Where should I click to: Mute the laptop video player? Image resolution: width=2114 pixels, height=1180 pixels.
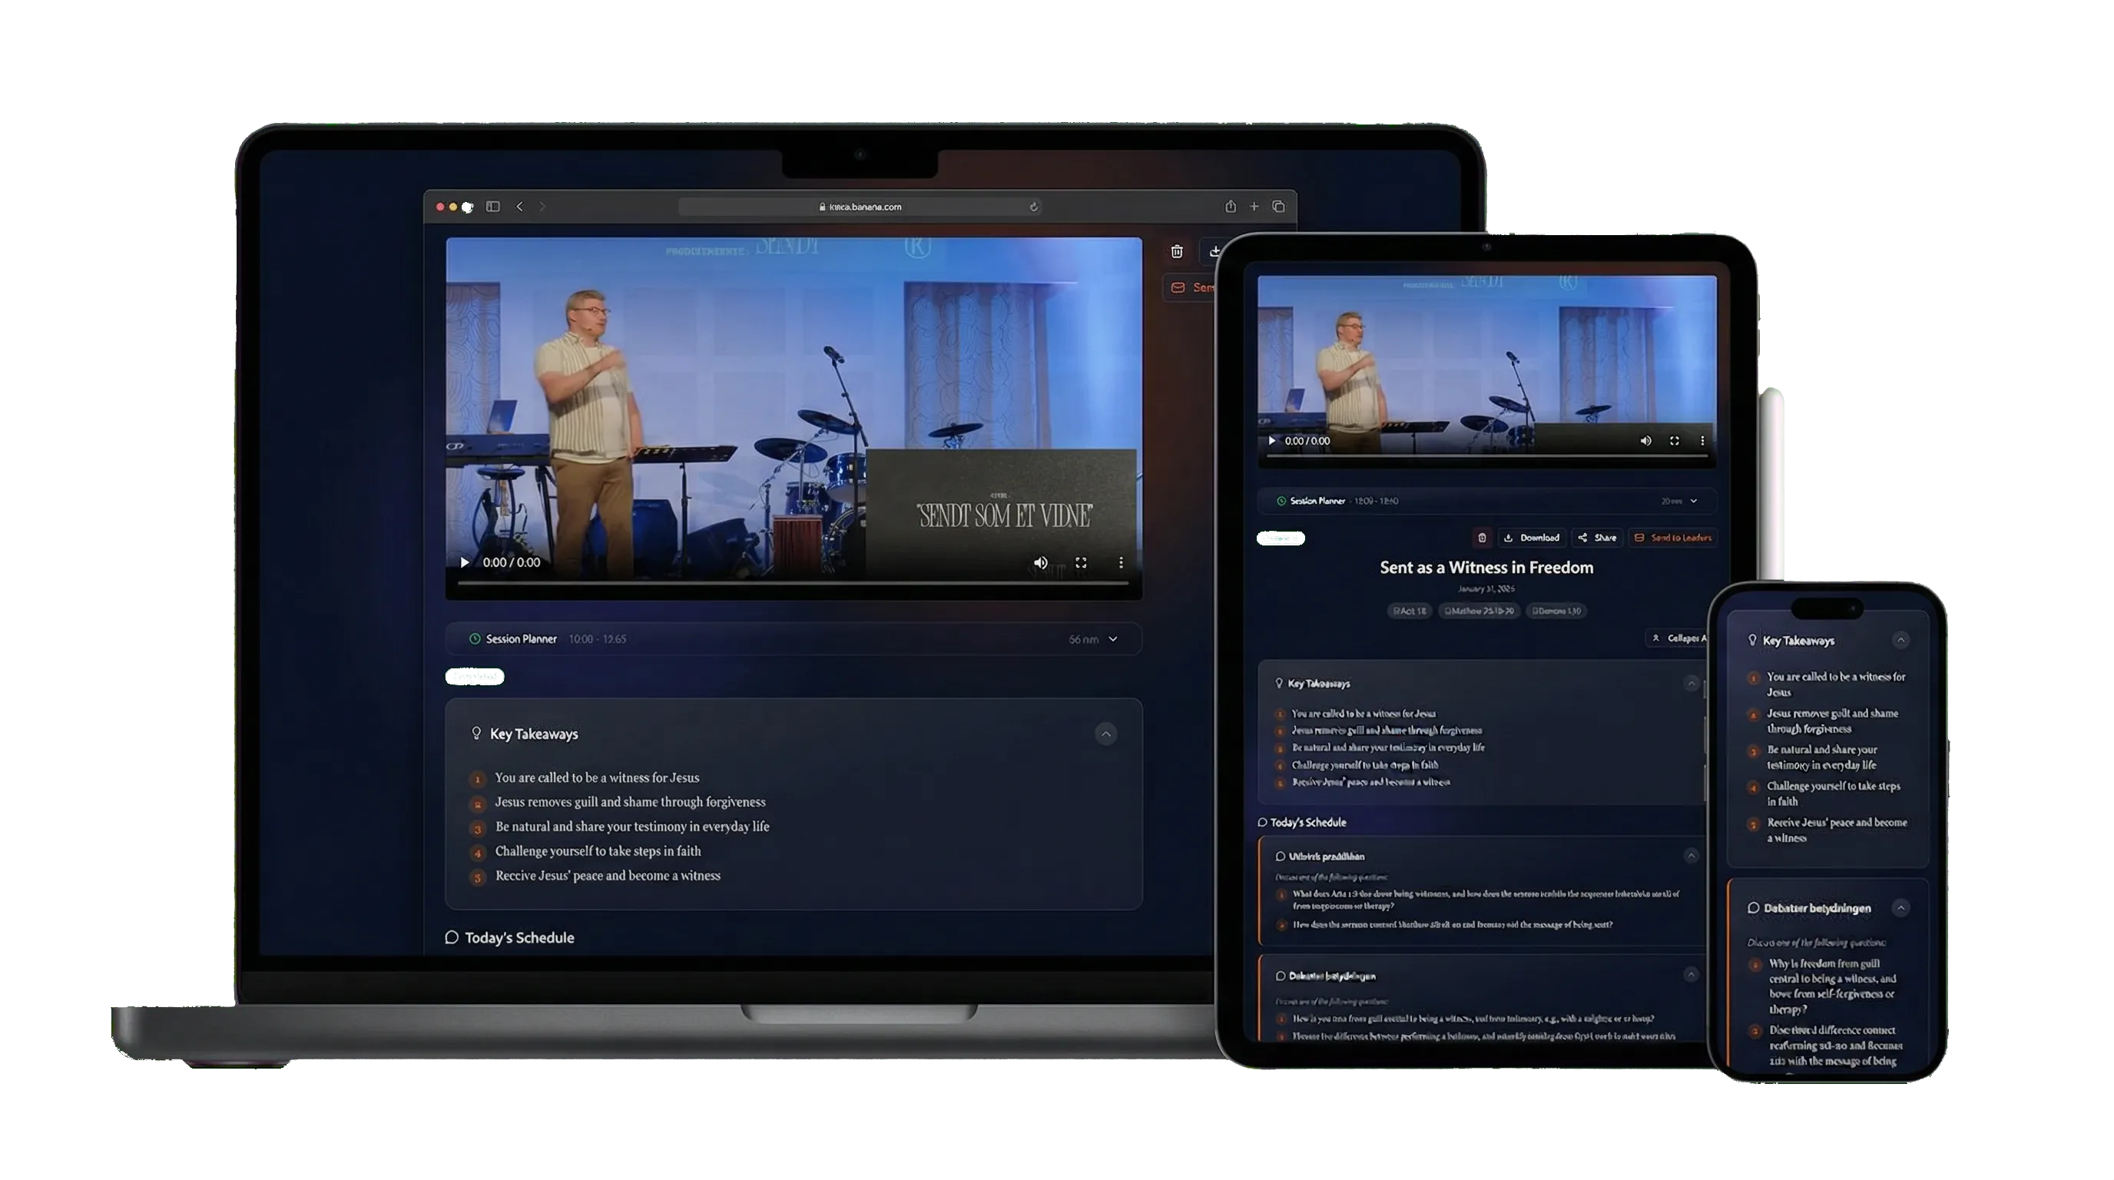1041,562
